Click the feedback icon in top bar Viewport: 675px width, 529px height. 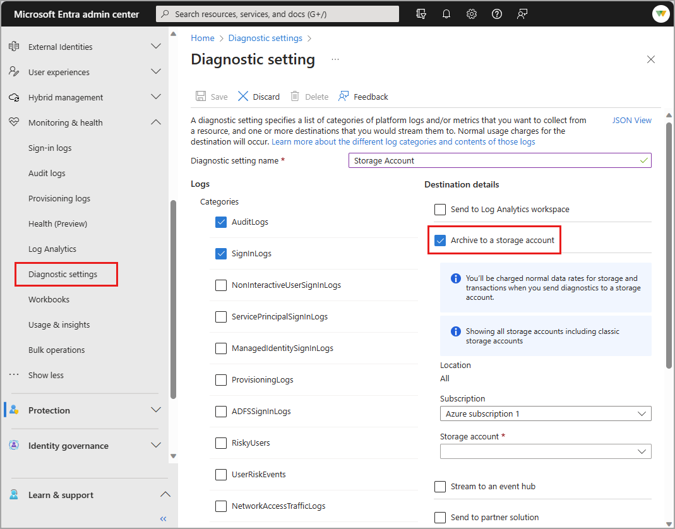pos(522,14)
